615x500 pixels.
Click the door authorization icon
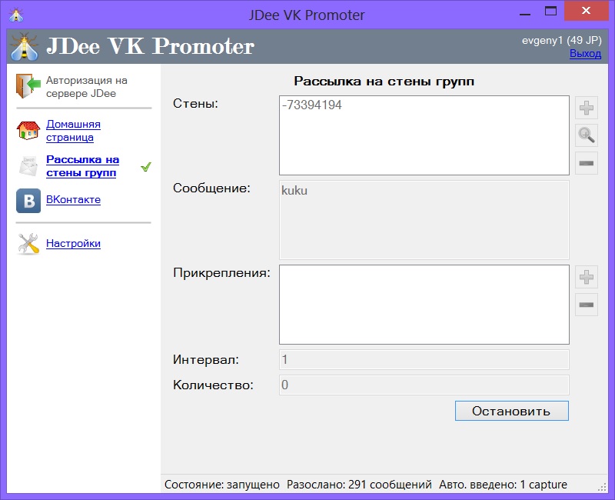tap(28, 86)
